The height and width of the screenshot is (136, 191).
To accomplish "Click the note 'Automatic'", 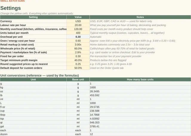I will coord(95,37).
